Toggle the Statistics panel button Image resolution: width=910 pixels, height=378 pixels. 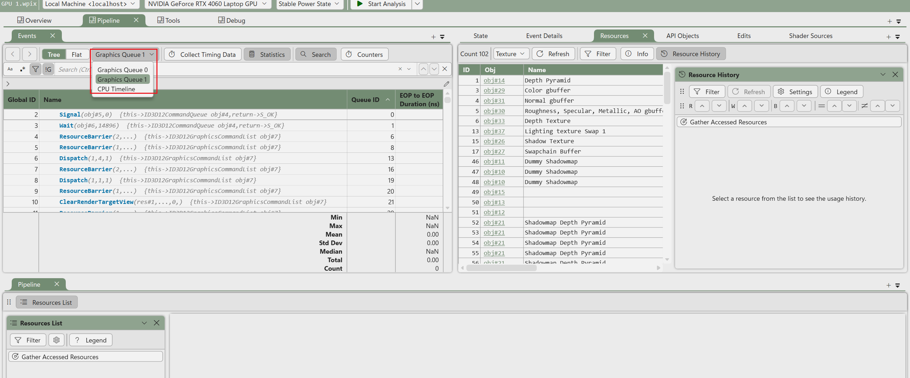[267, 54]
